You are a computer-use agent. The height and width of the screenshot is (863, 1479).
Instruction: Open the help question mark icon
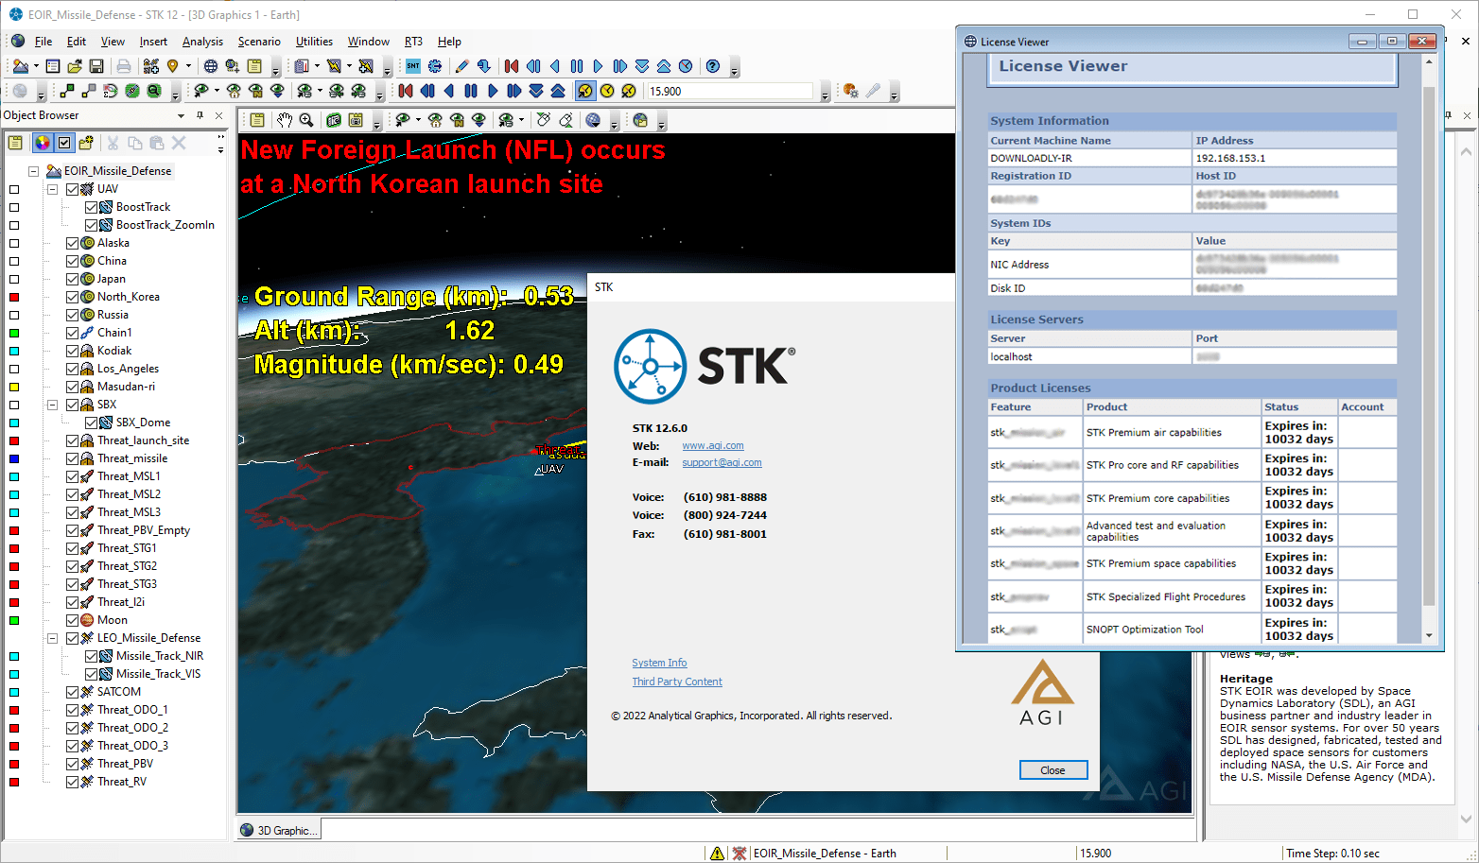click(x=713, y=66)
